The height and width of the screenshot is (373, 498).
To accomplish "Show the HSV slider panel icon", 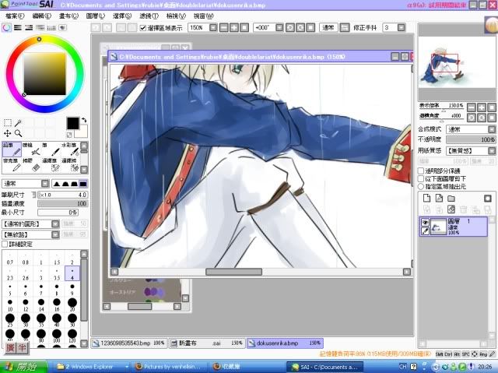I will (x=29, y=27).
